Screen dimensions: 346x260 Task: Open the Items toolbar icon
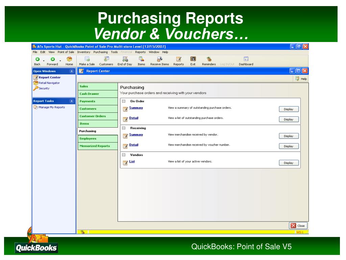[142, 59]
